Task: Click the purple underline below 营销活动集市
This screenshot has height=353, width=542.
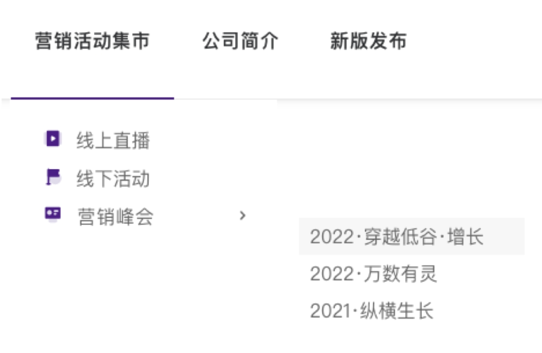Action: (x=92, y=98)
